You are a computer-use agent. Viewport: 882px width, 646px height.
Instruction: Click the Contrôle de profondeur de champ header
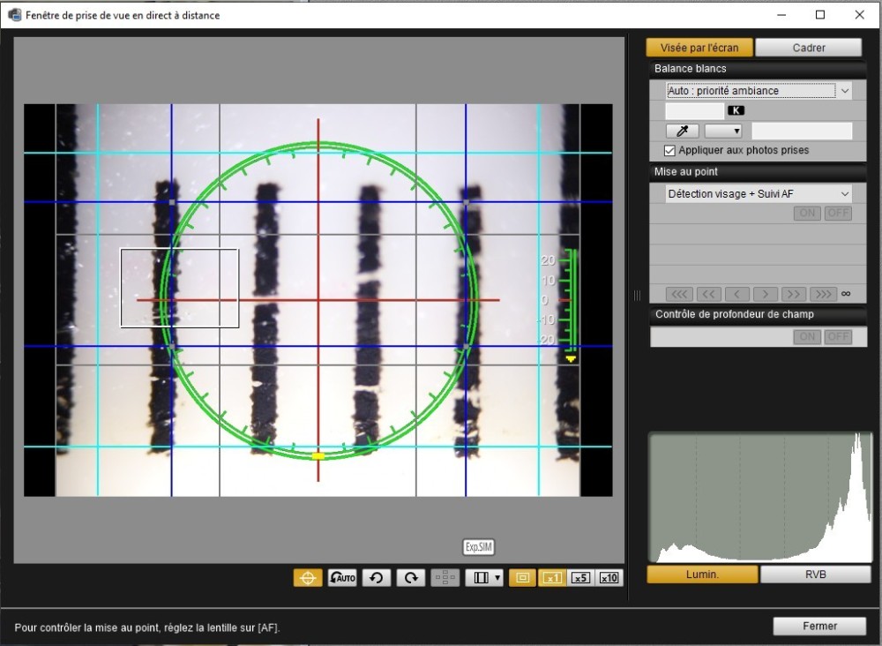click(x=758, y=314)
